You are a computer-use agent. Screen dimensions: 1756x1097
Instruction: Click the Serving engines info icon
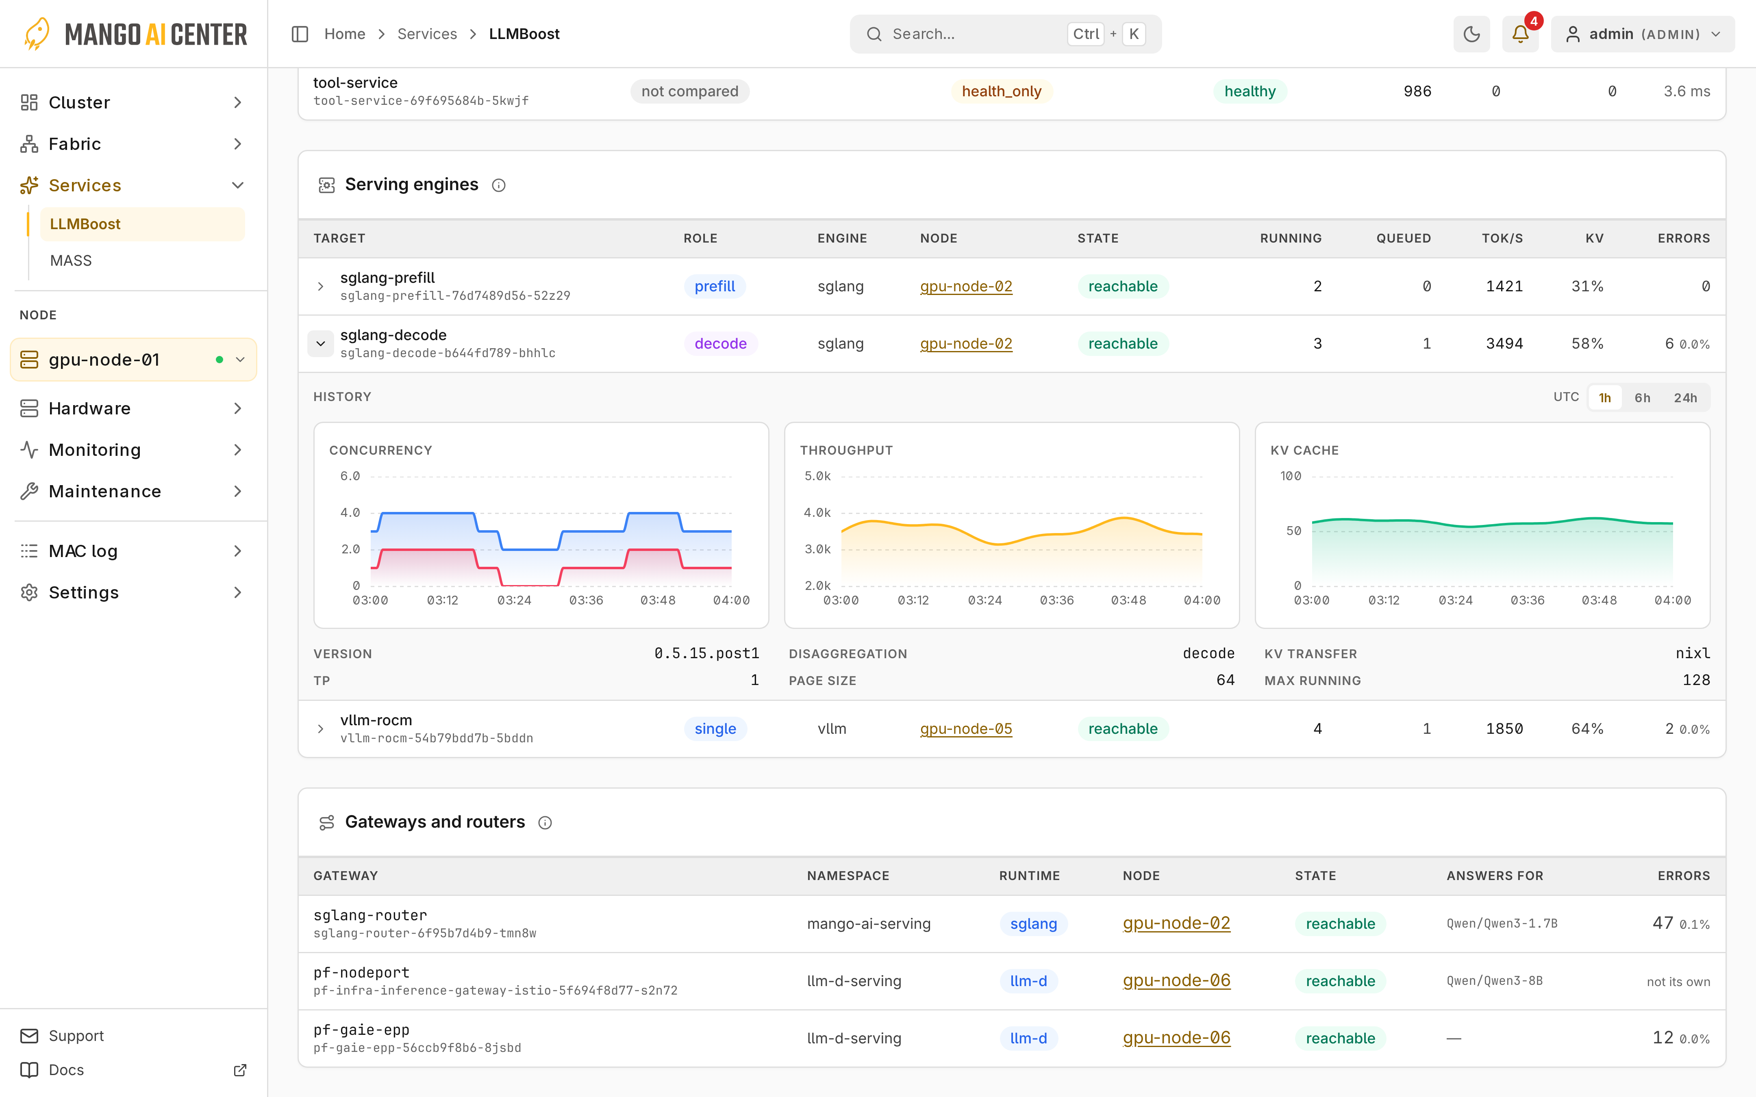(498, 186)
